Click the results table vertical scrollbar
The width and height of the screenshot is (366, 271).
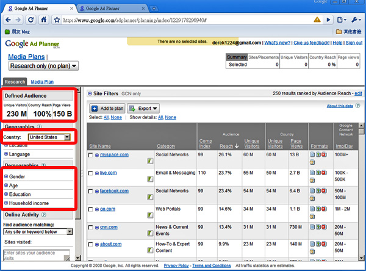361,192
